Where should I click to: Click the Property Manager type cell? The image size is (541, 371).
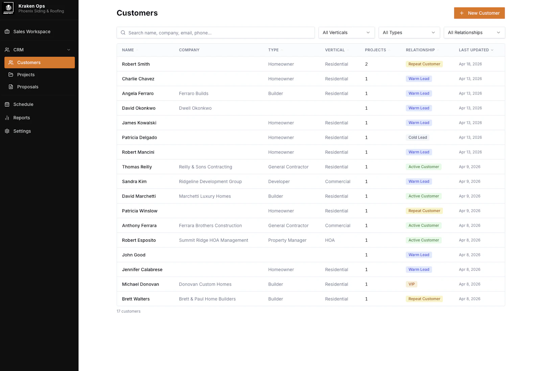pyautogui.click(x=287, y=240)
